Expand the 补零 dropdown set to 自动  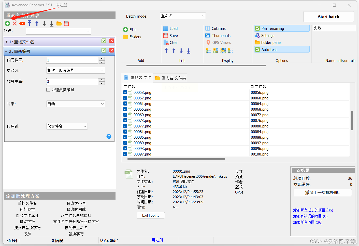[x=76, y=104]
